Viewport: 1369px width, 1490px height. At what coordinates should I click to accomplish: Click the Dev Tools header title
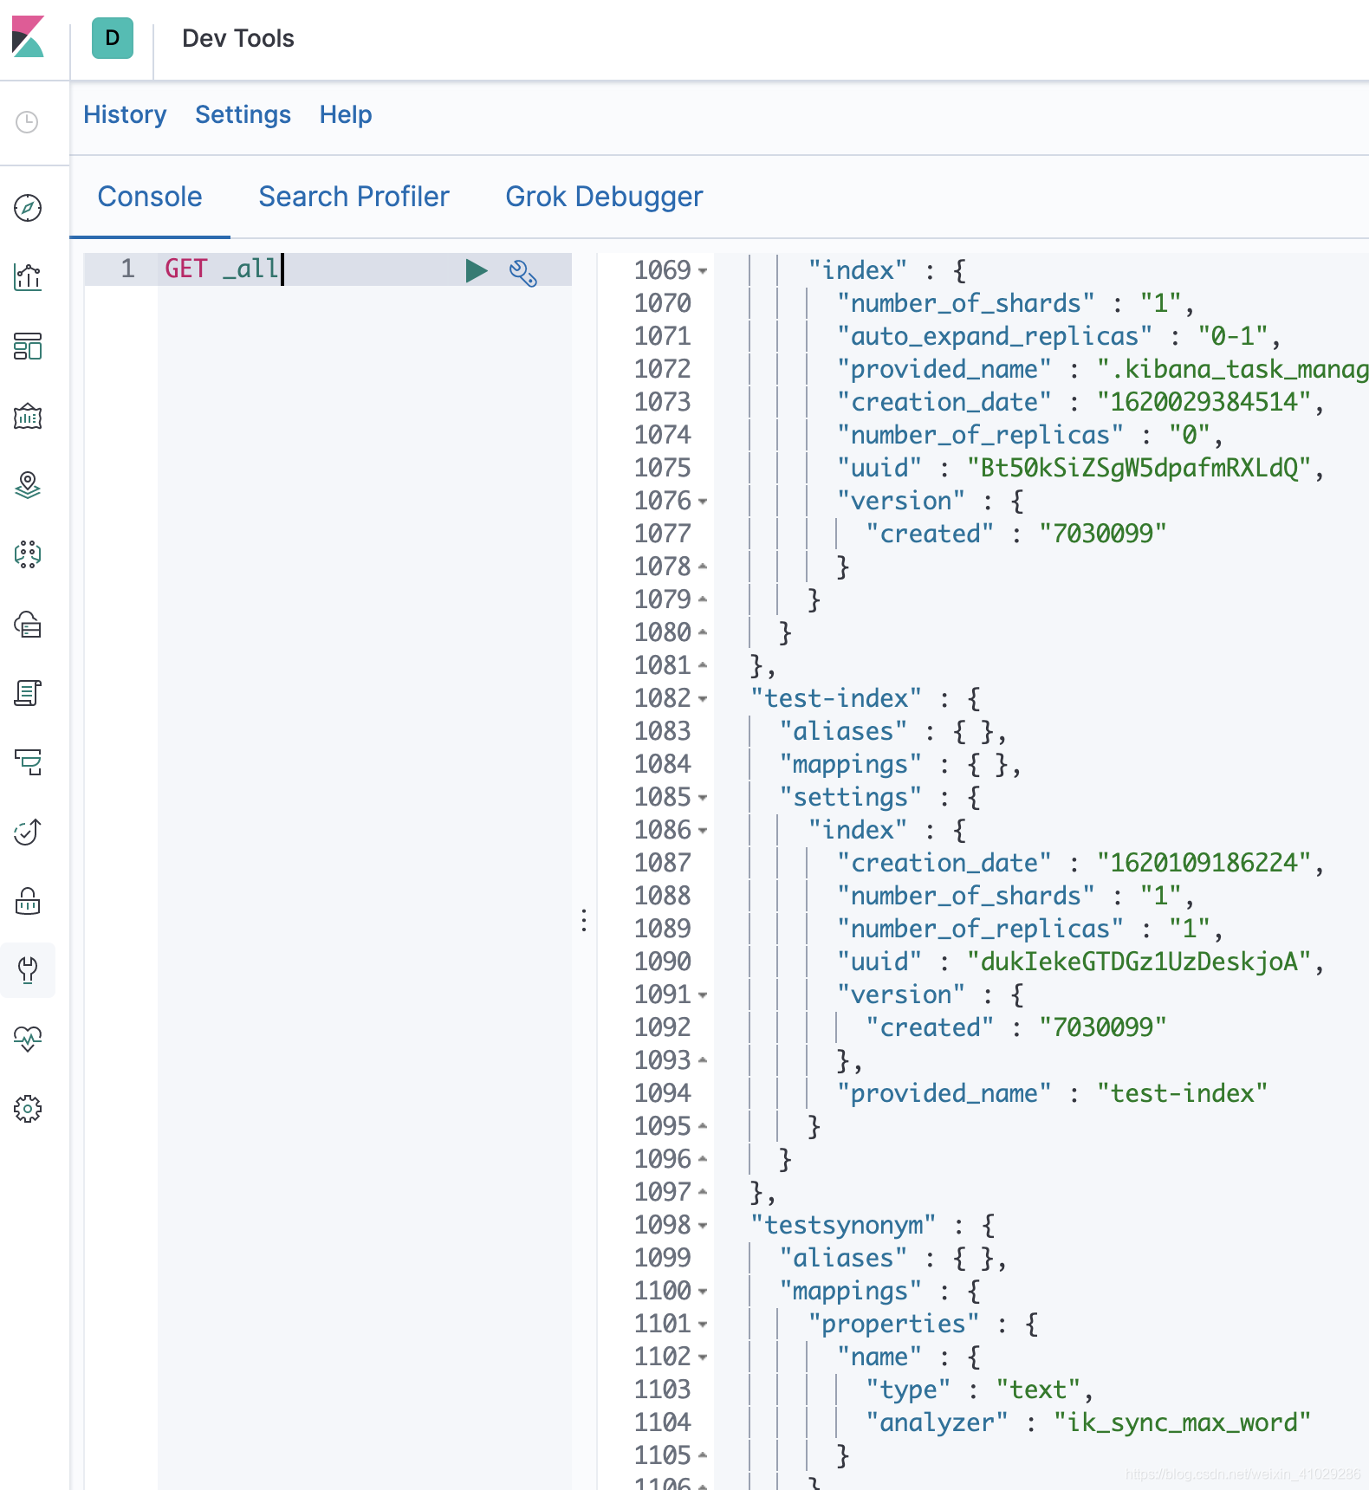[238, 38]
